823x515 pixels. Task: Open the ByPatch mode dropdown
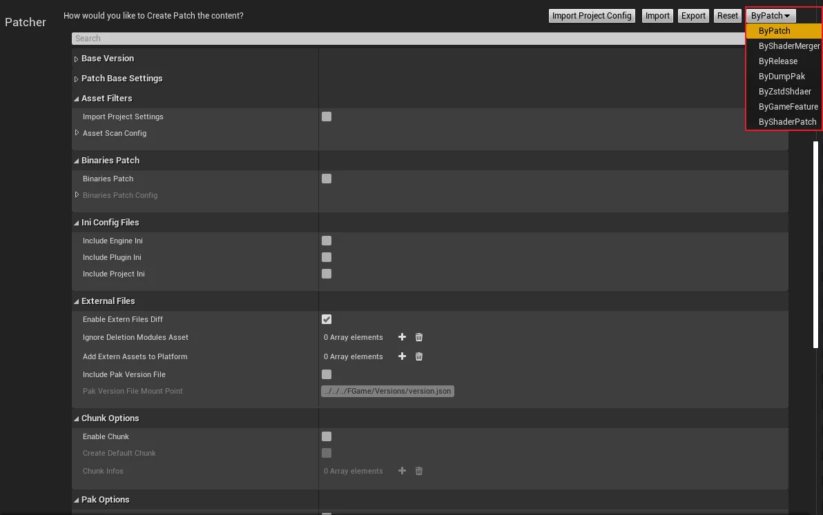(x=771, y=16)
